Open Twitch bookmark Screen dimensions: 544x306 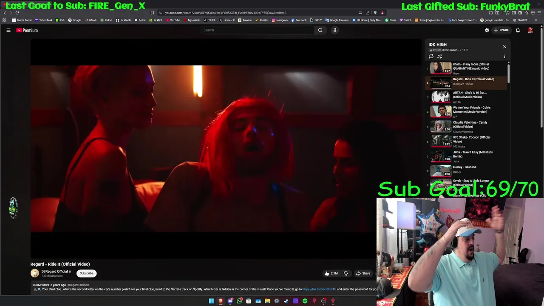(x=405, y=20)
